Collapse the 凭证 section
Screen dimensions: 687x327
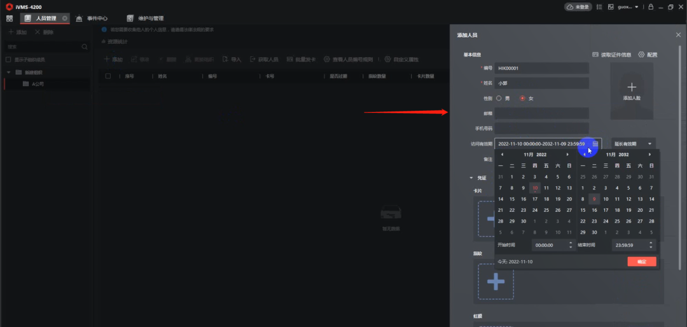coord(471,178)
